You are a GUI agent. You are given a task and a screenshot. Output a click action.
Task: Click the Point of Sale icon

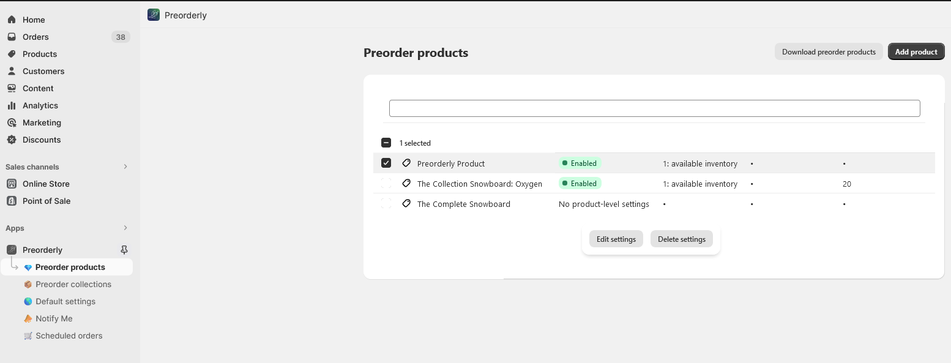[12, 201]
